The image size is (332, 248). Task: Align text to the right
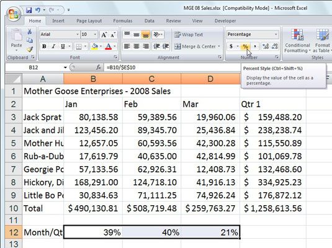tap(146, 46)
